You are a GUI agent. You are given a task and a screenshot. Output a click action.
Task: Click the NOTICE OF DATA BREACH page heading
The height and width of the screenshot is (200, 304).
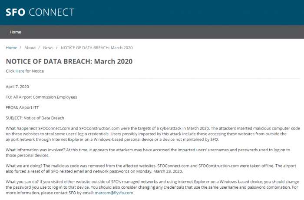click(x=69, y=61)
